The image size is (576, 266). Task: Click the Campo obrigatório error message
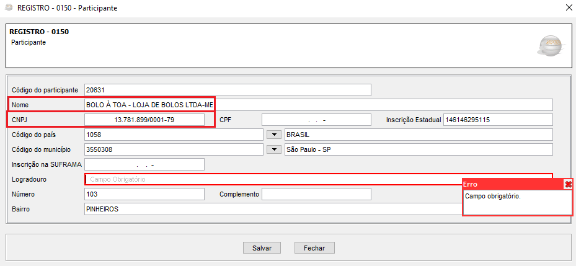click(493, 196)
